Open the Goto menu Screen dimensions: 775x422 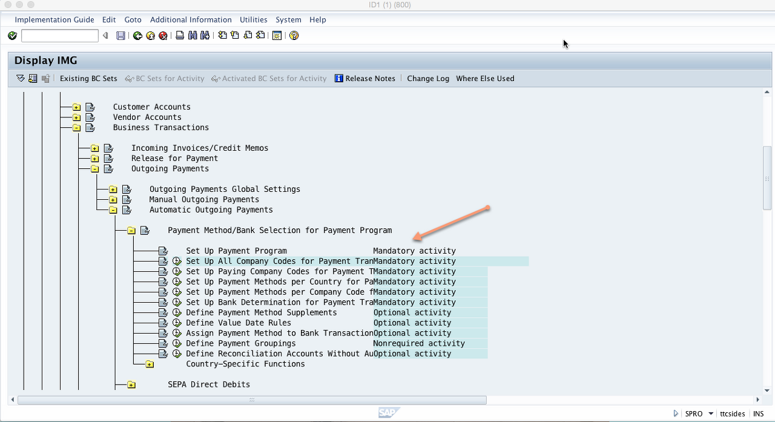point(133,19)
